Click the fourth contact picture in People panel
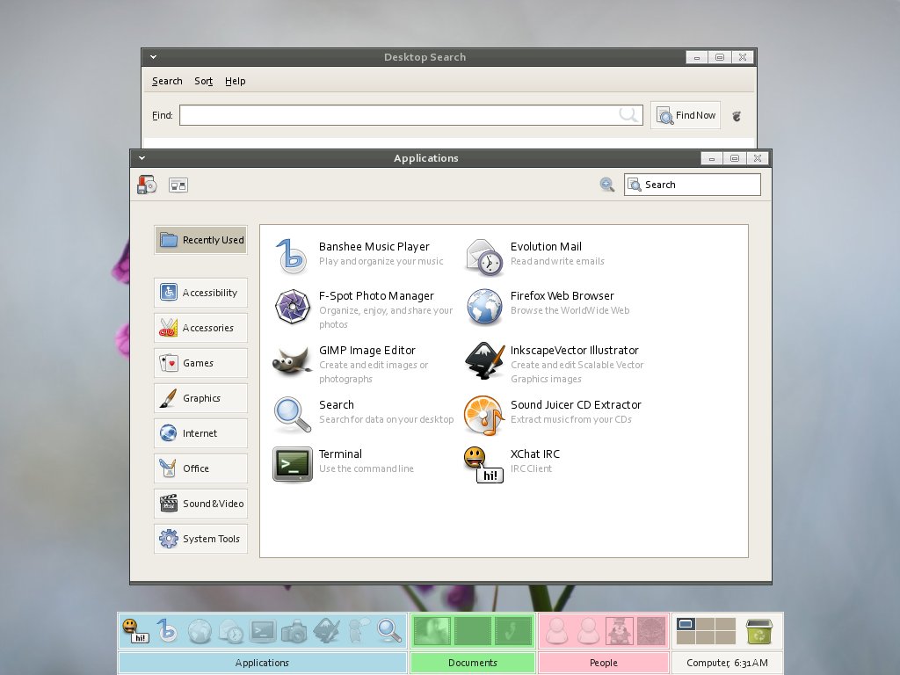Viewport: 900px width, 675px height. [651, 631]
